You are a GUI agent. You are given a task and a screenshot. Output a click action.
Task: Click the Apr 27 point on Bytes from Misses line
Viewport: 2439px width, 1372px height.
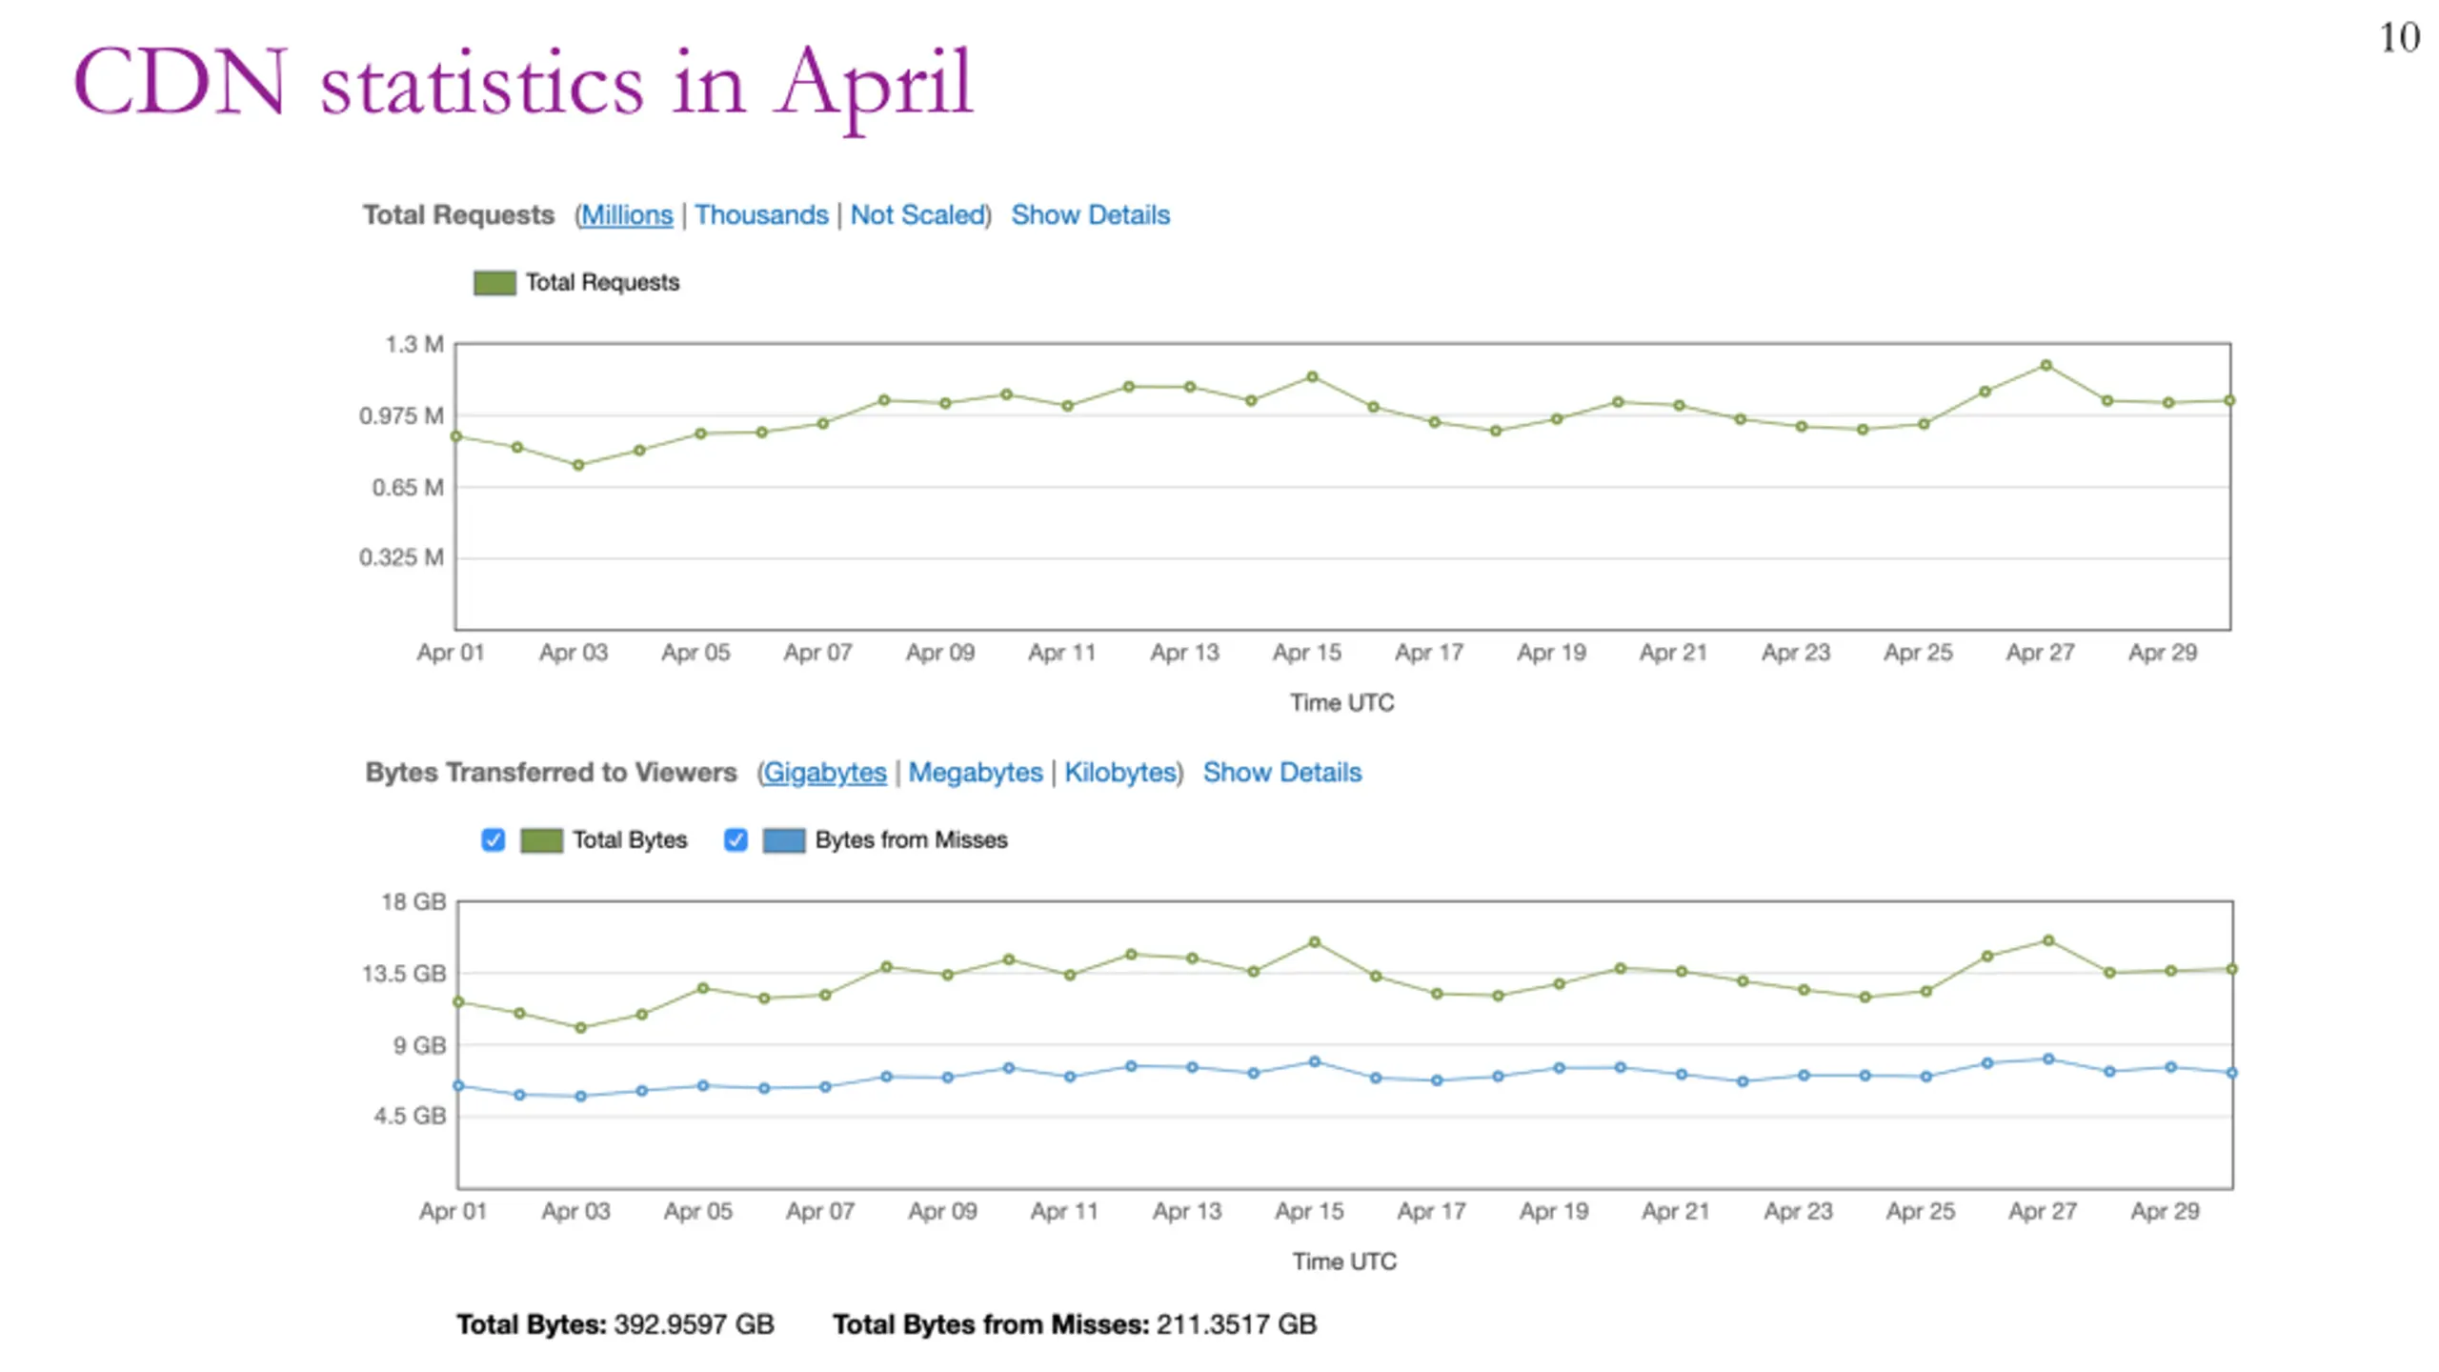coord(2048,1059)
